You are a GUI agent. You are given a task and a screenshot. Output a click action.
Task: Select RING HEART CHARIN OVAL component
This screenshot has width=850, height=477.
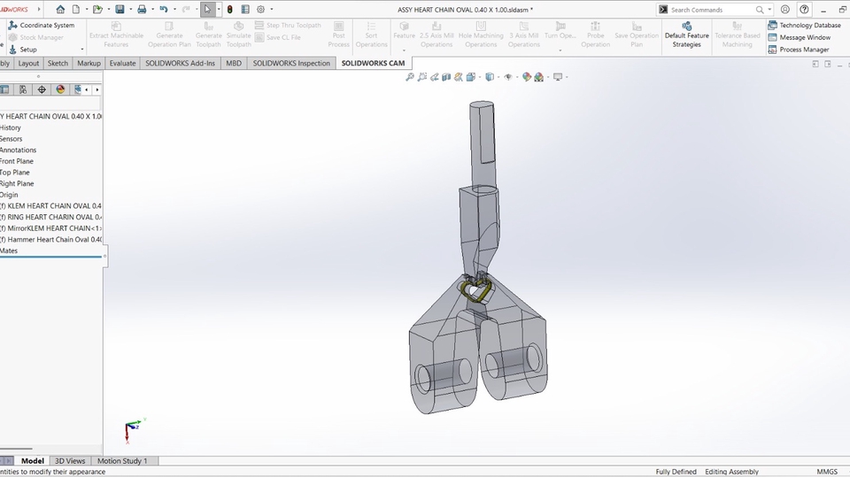[51, 217]
